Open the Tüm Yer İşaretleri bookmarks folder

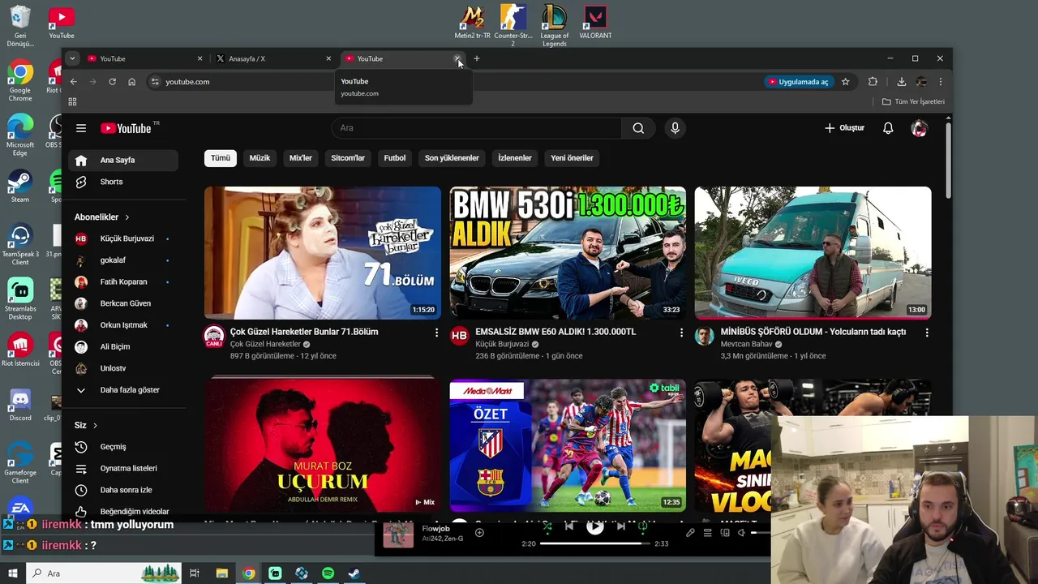coord(913,101)
